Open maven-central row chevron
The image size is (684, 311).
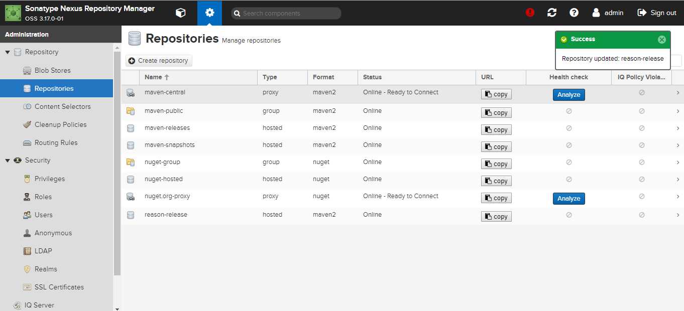[x=677, y=93]
